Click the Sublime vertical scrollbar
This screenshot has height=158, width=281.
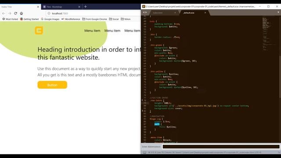click(x=280, y=77)
